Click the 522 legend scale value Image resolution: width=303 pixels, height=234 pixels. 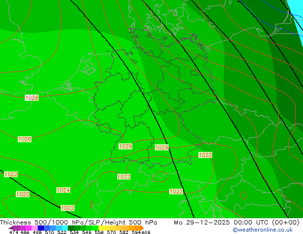(x=62, y=232)
